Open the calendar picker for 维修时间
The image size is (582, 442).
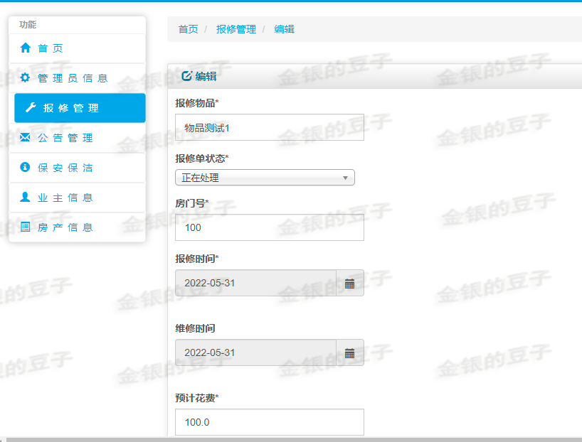tap(350, 352)
